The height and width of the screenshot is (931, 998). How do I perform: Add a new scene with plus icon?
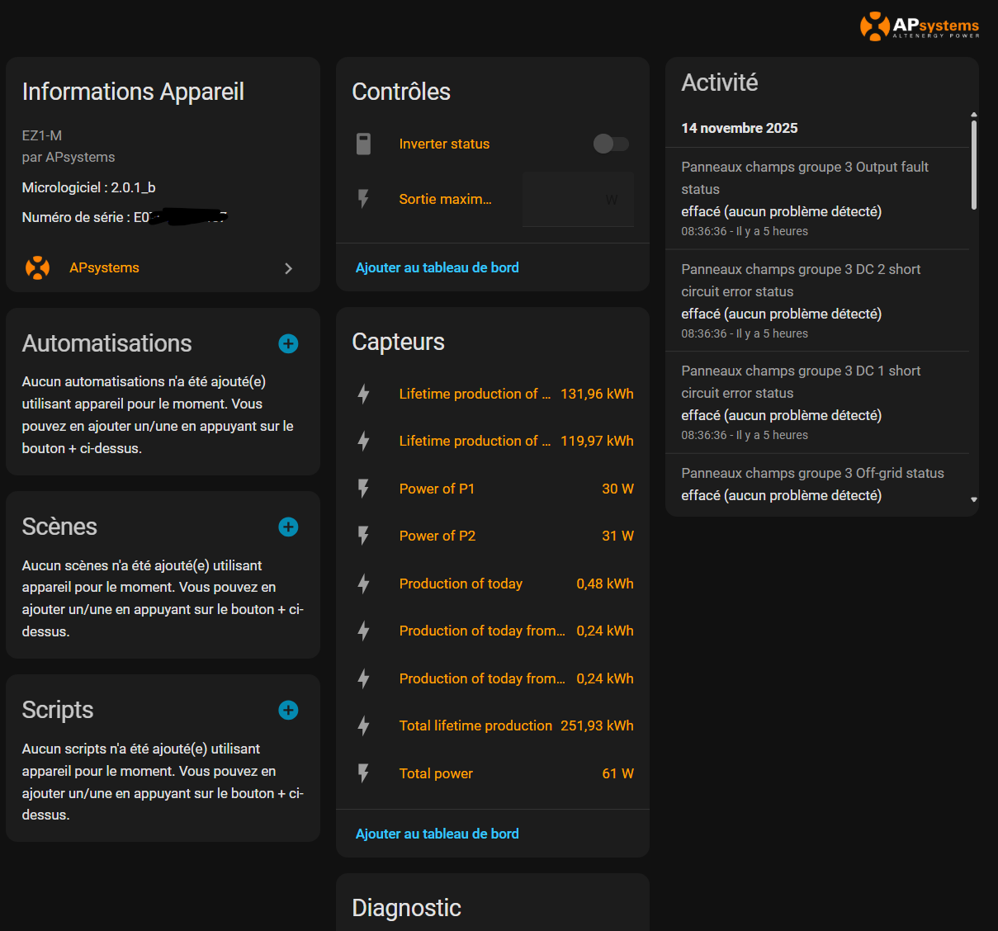click(288, 527)
